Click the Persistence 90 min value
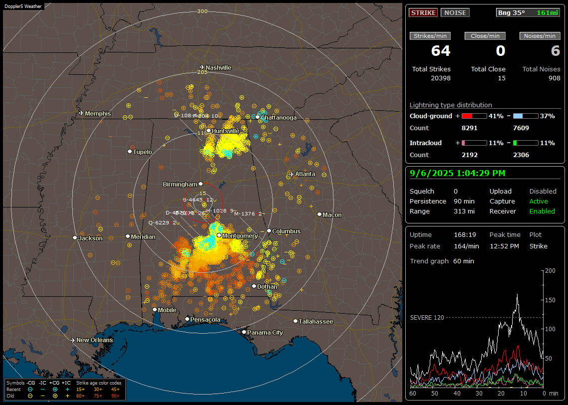Viewport: 568px width, 405px height. click(x=464, y=201)
